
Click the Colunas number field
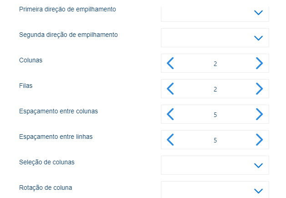click(x=215, y=64)
